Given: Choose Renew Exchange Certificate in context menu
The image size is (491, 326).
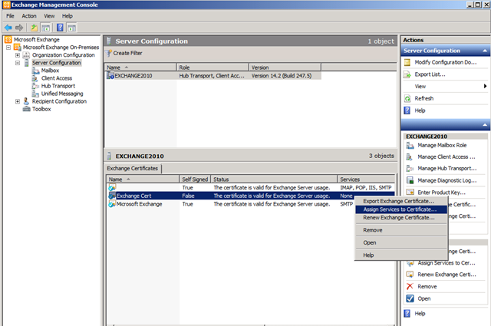Looking at the screenshot, I should [401, 218].
